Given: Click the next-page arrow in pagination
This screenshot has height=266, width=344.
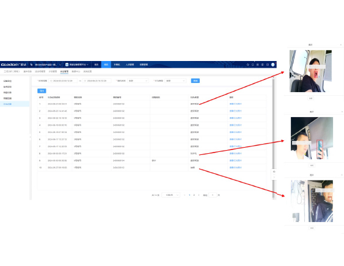Looking at the screenshot, I should 199,195.
